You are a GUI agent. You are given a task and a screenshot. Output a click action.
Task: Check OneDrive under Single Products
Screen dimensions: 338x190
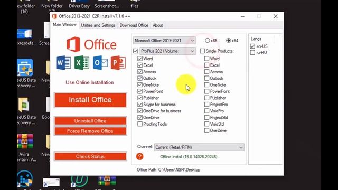pos(206,130)
